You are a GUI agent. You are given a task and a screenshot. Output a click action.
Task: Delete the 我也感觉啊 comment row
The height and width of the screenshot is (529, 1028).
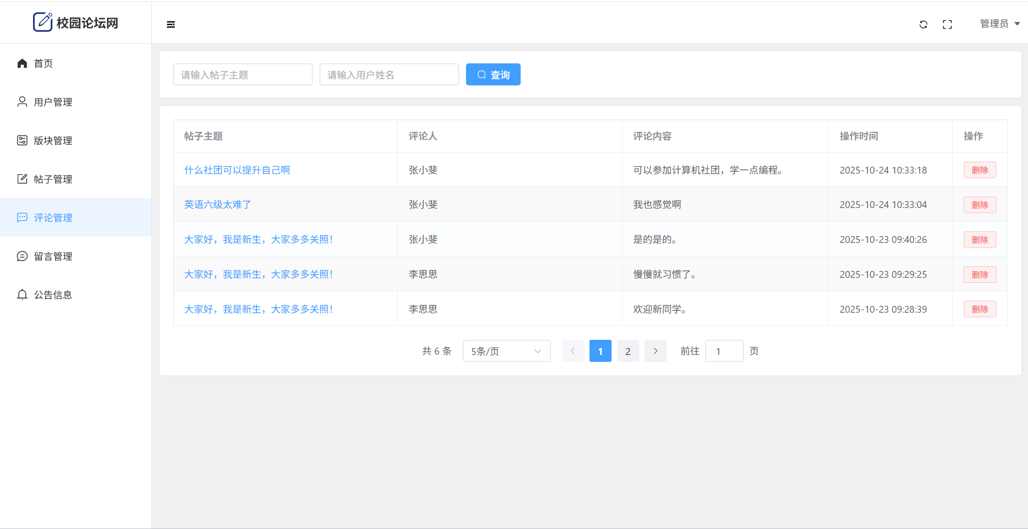pos(979,205)
